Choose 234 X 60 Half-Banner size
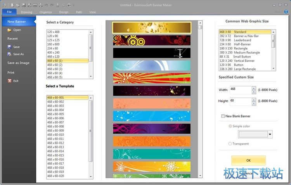Screen dimensions: 291x185 tap(245, 44)
